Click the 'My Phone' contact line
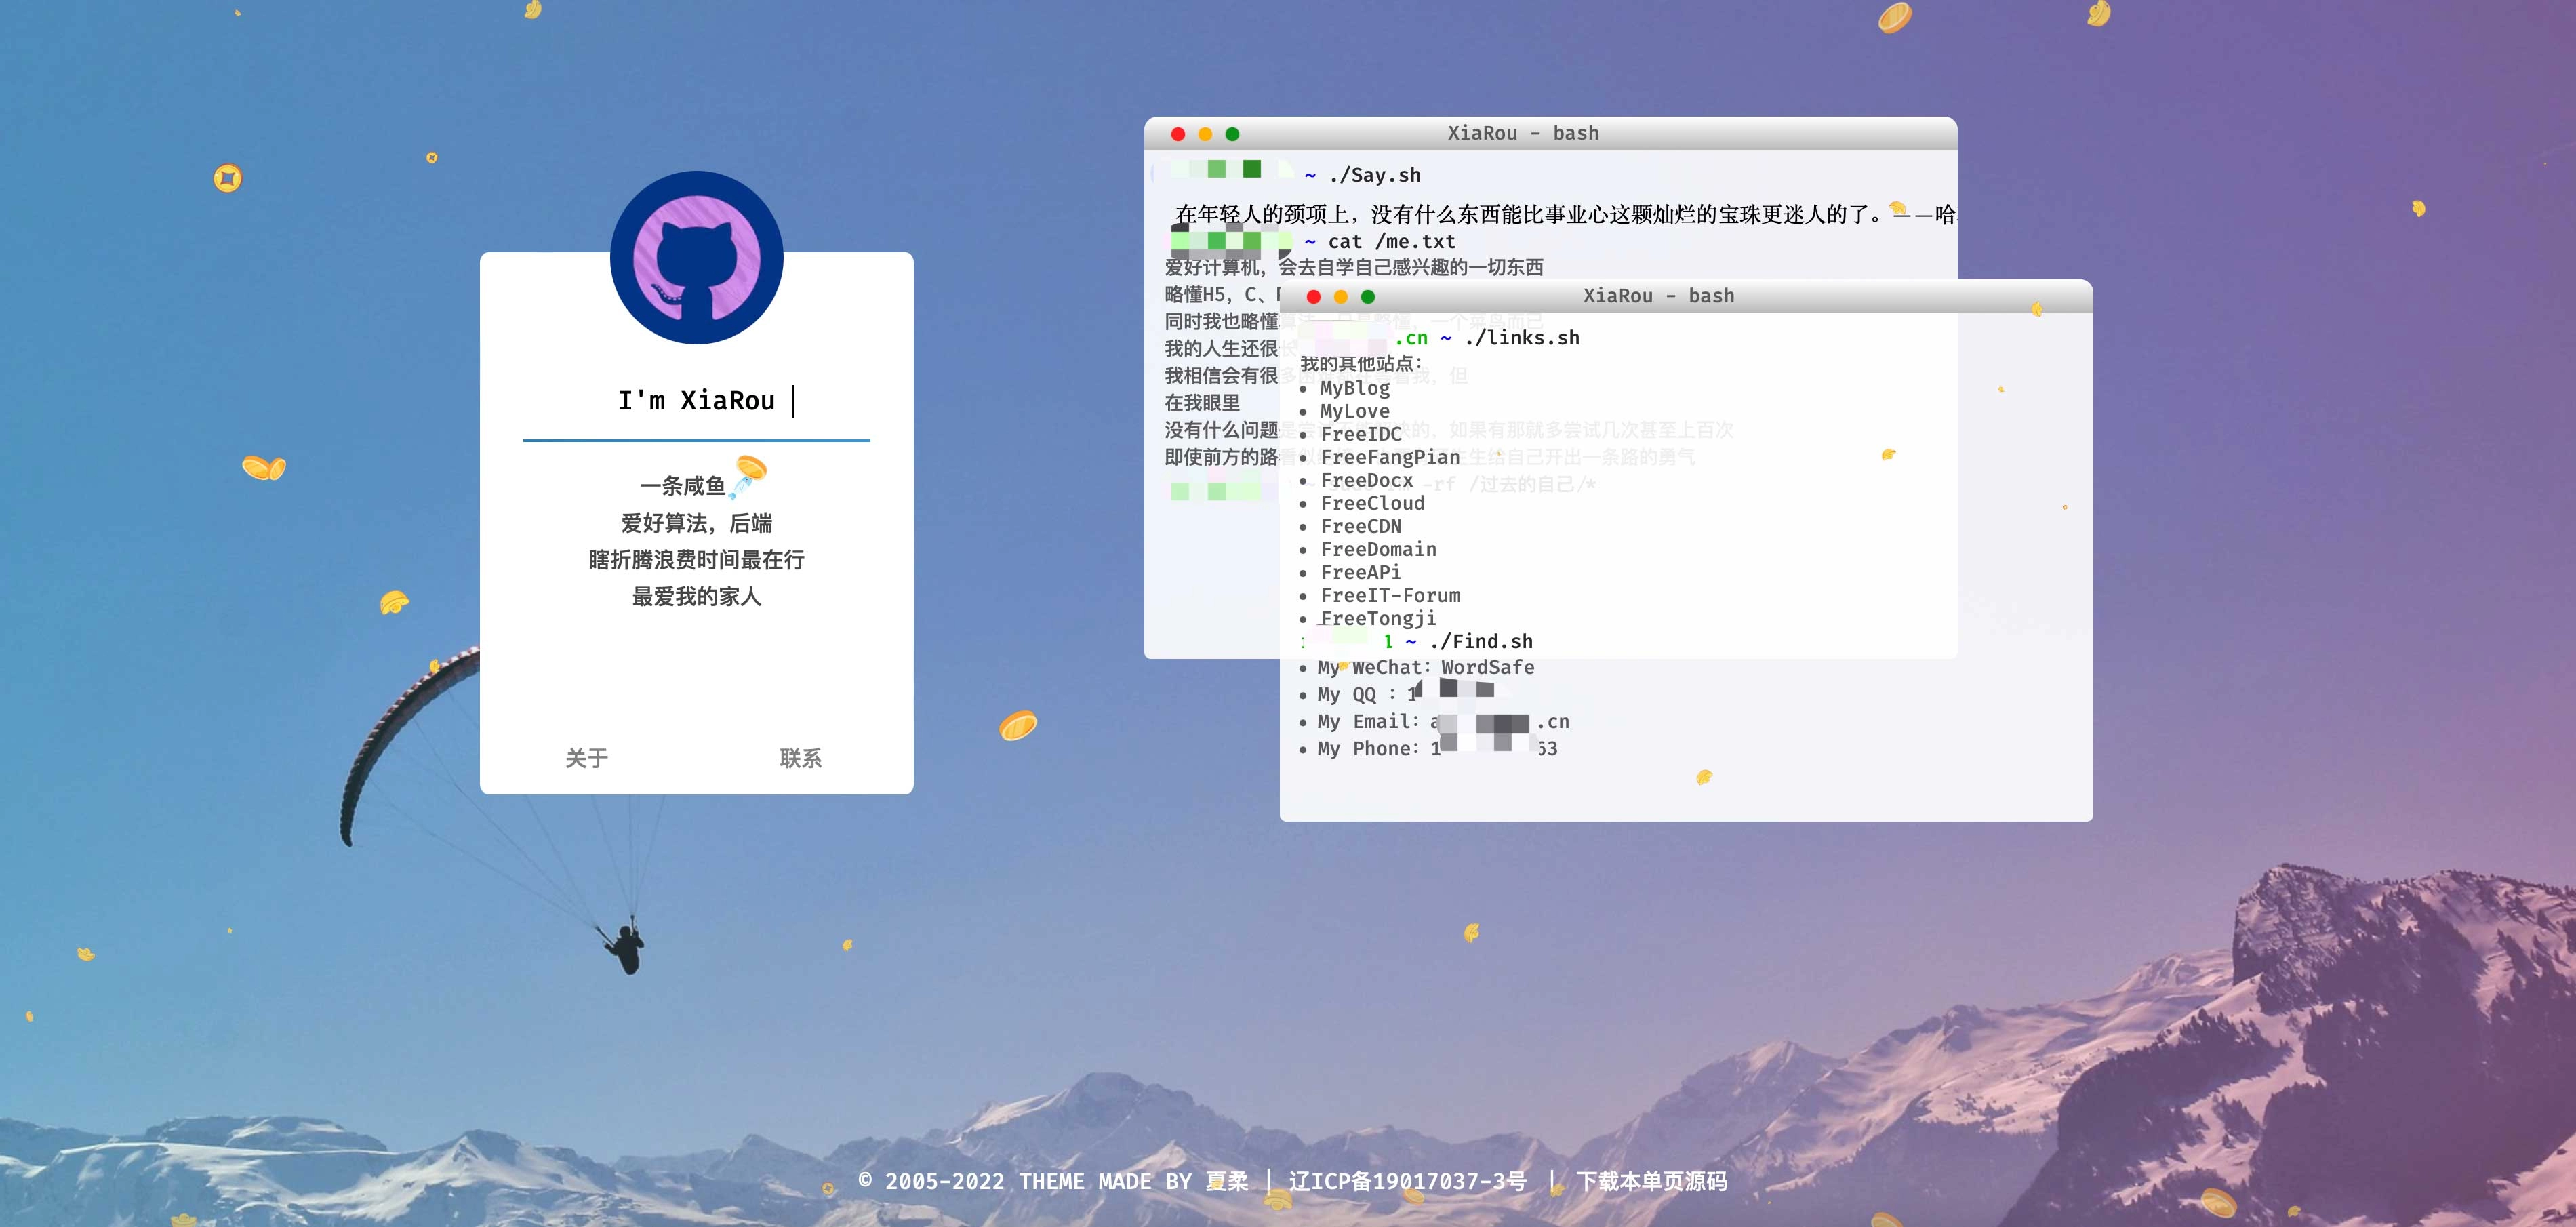 (1437, 749)
